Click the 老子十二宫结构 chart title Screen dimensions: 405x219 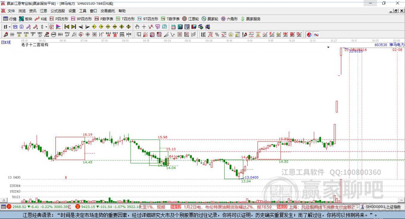pos(35,45)
